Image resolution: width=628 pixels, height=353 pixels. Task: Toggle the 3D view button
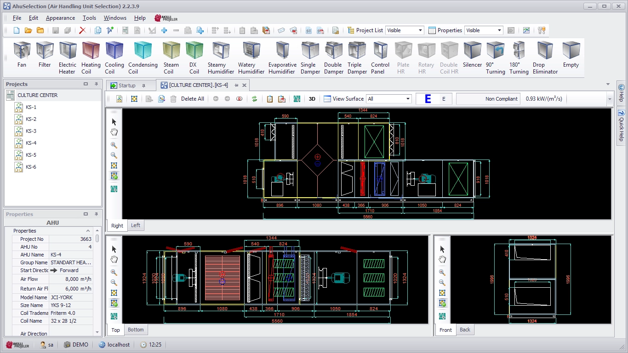[x=312, y=99]
